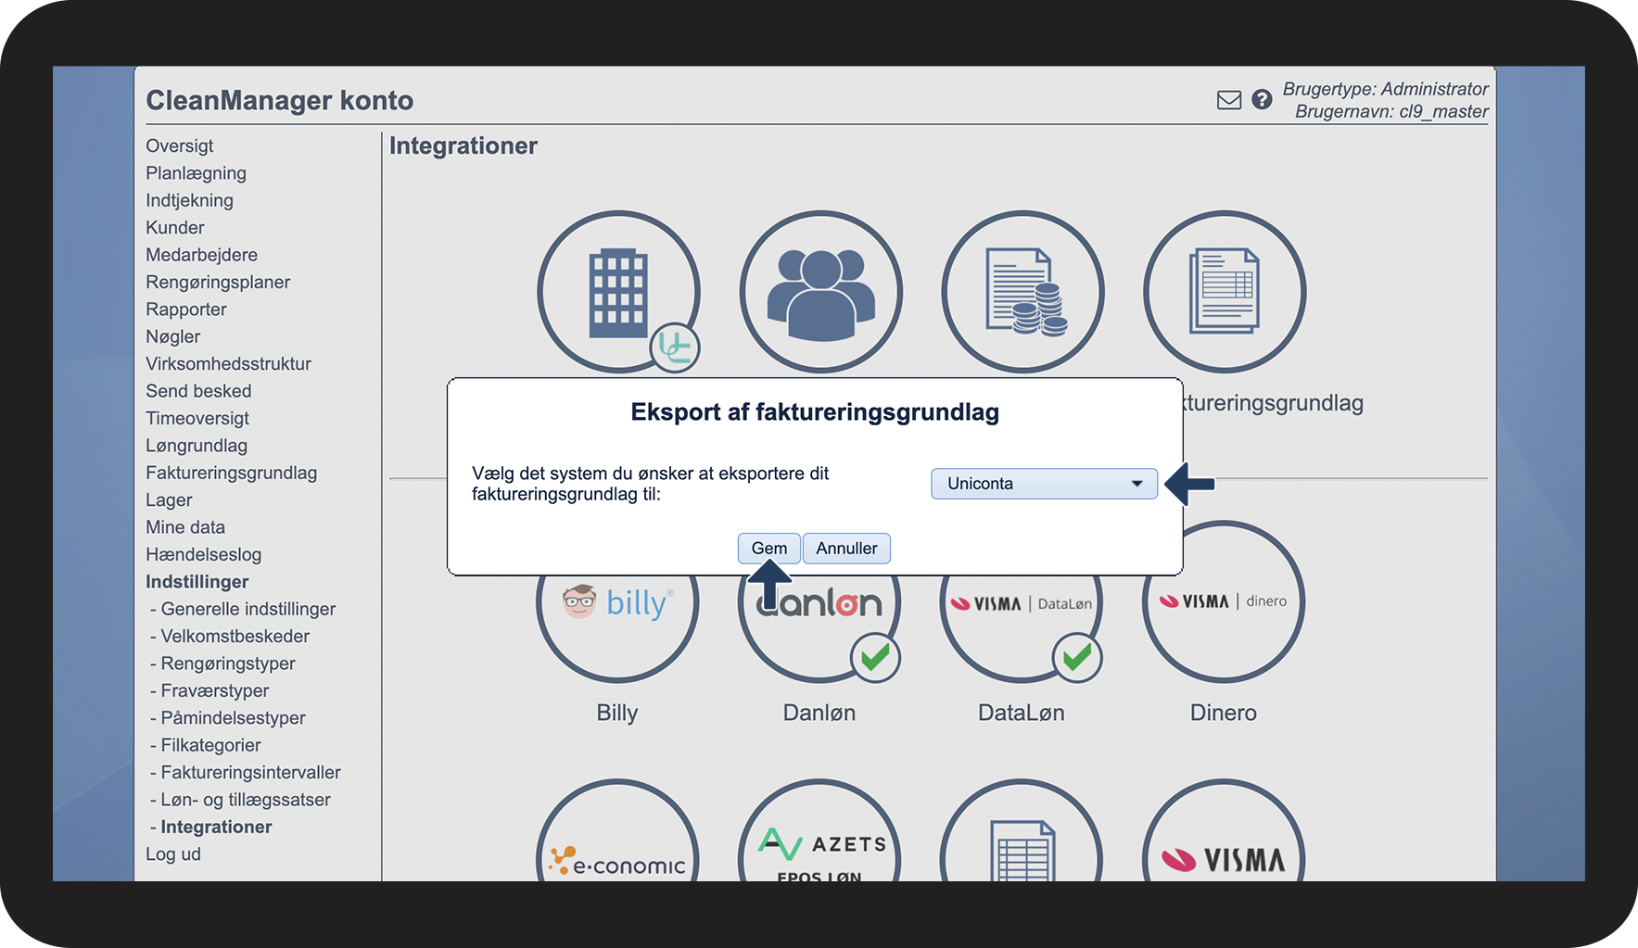This screenshot has width=1638, height=948.
Task: Open the payroll document with coins icon
Action: 1022,291
